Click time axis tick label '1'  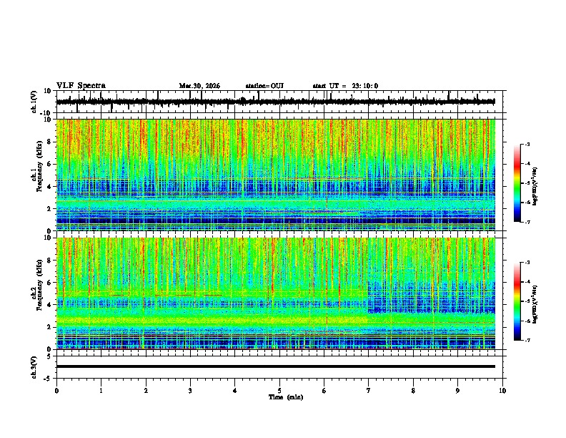(101, 391)
